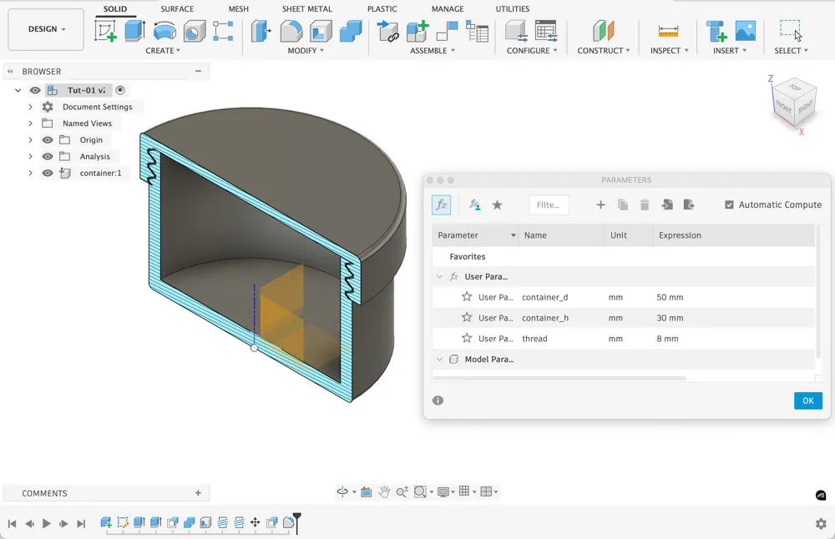Image resolution: width=835 pixels, height=539 pixels.
Task: Click the parameter Filter input field
Action: (x=549, y=204)
